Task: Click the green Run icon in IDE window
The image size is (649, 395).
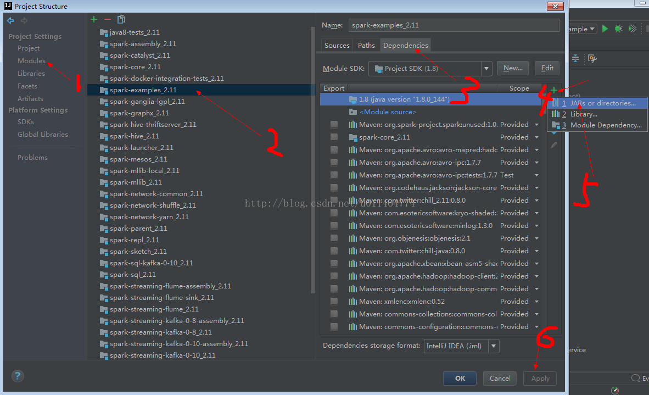Action: (605, 29)
